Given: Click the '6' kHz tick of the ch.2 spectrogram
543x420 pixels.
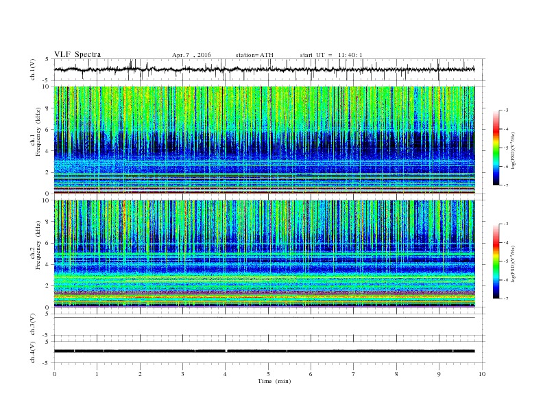Looking at the screenshot, I should tap(48, 243).
